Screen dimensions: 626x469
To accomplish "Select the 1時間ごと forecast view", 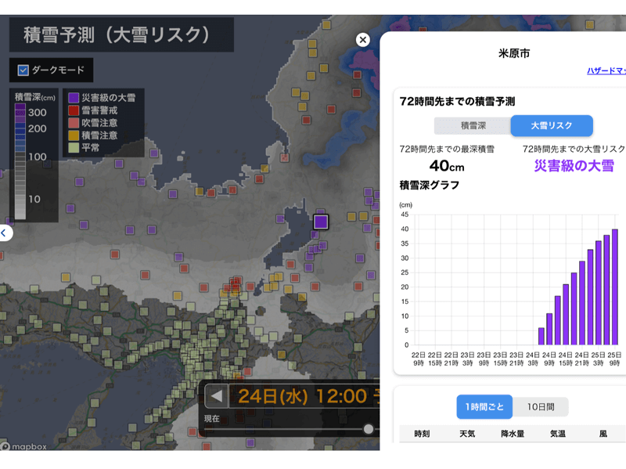I will click(484, 407).
